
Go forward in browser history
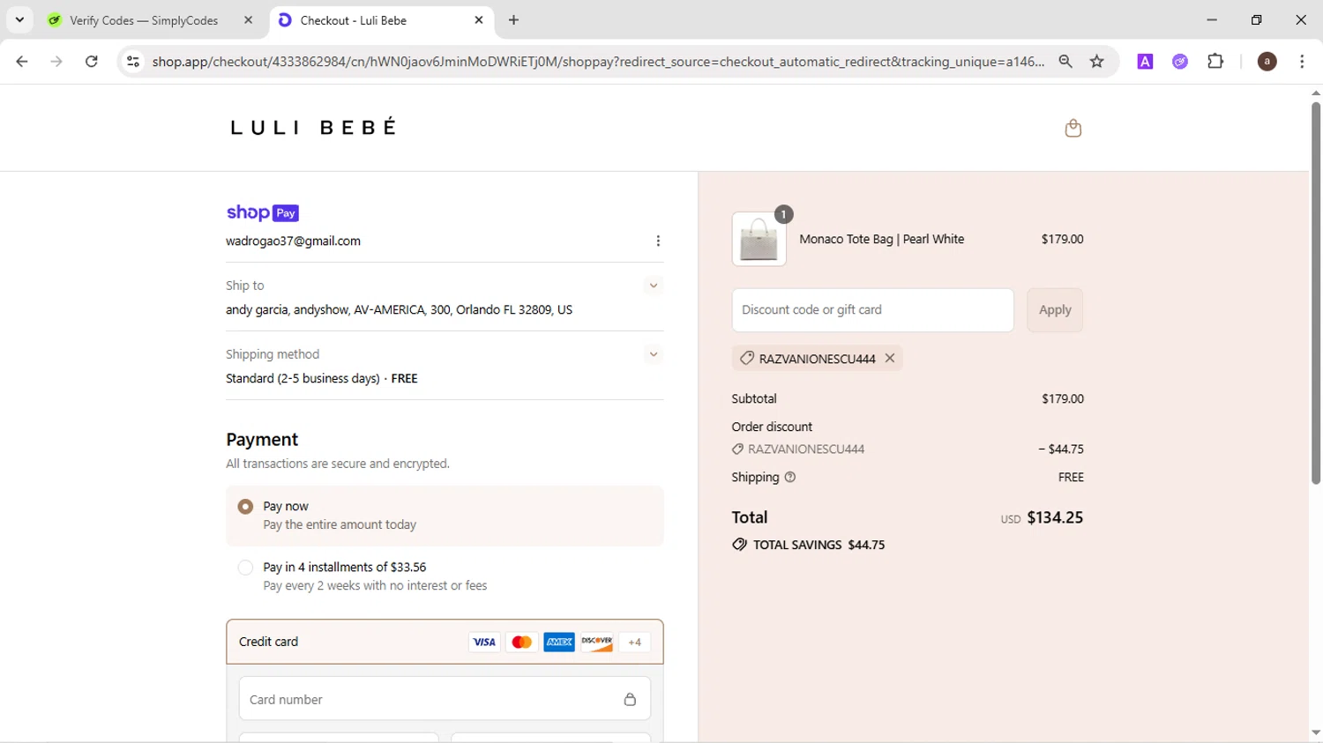pos(56,62)
